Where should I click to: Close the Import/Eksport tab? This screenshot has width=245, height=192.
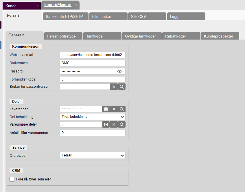[x=76, y=5]
